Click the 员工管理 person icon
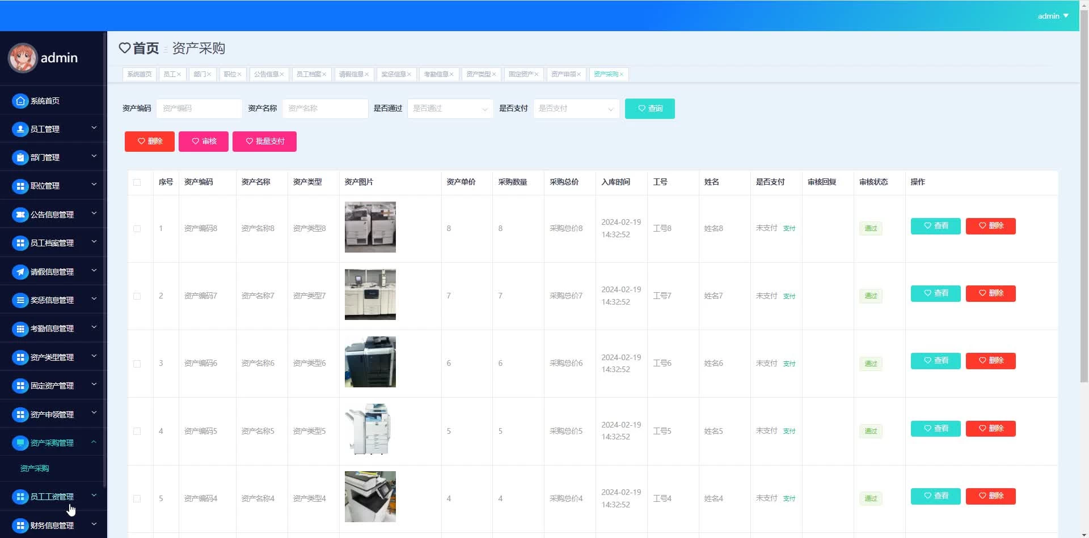The height and width of the screenshot is (538, 1089). tap(20, 129)
